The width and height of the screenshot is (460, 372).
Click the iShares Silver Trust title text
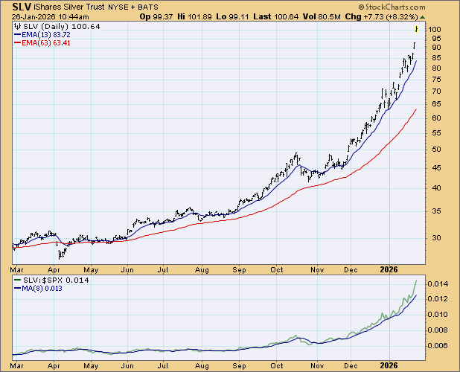click(69, 7)
